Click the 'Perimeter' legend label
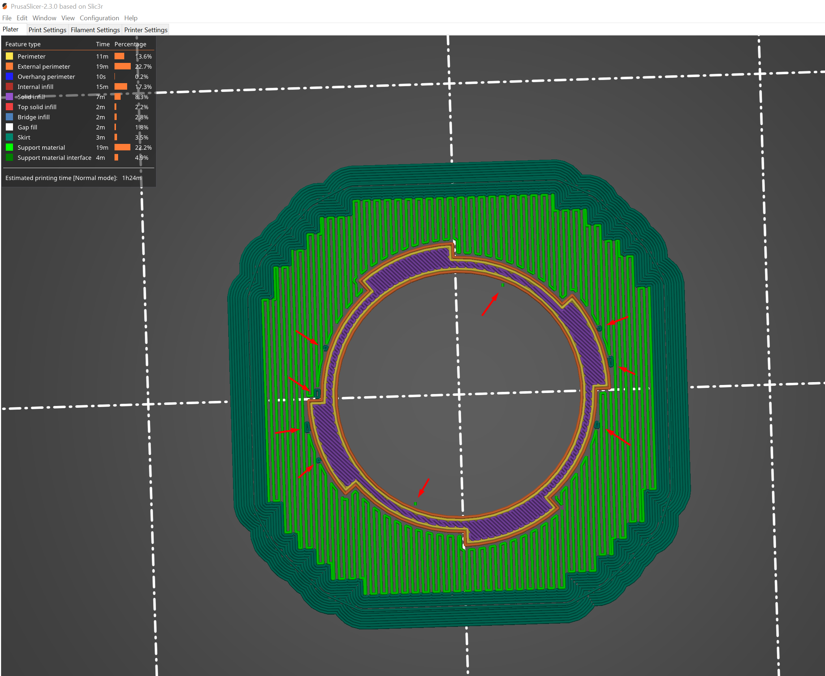 (31, 56)
